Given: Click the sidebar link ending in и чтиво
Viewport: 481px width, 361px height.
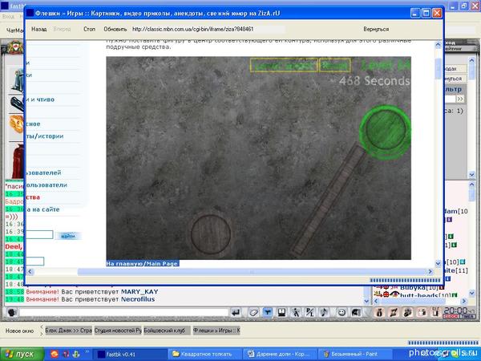Looking at the screenshot, I should [x=40, y=99].
